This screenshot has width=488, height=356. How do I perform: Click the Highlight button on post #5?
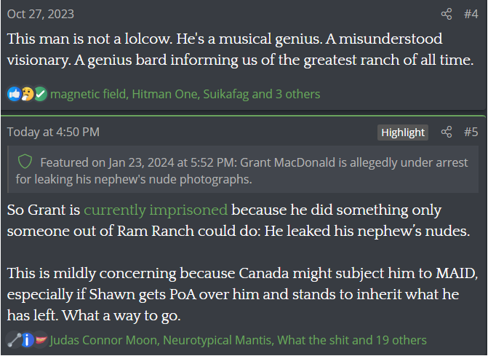click(403, 132)
